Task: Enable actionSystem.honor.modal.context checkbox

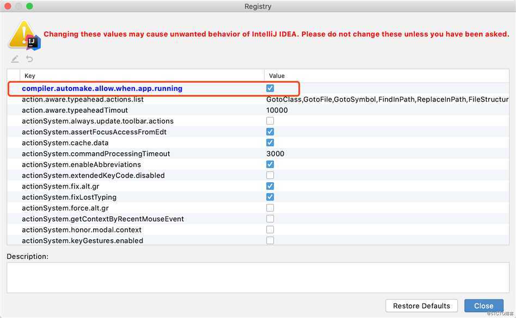Action: tap(270, 229)
